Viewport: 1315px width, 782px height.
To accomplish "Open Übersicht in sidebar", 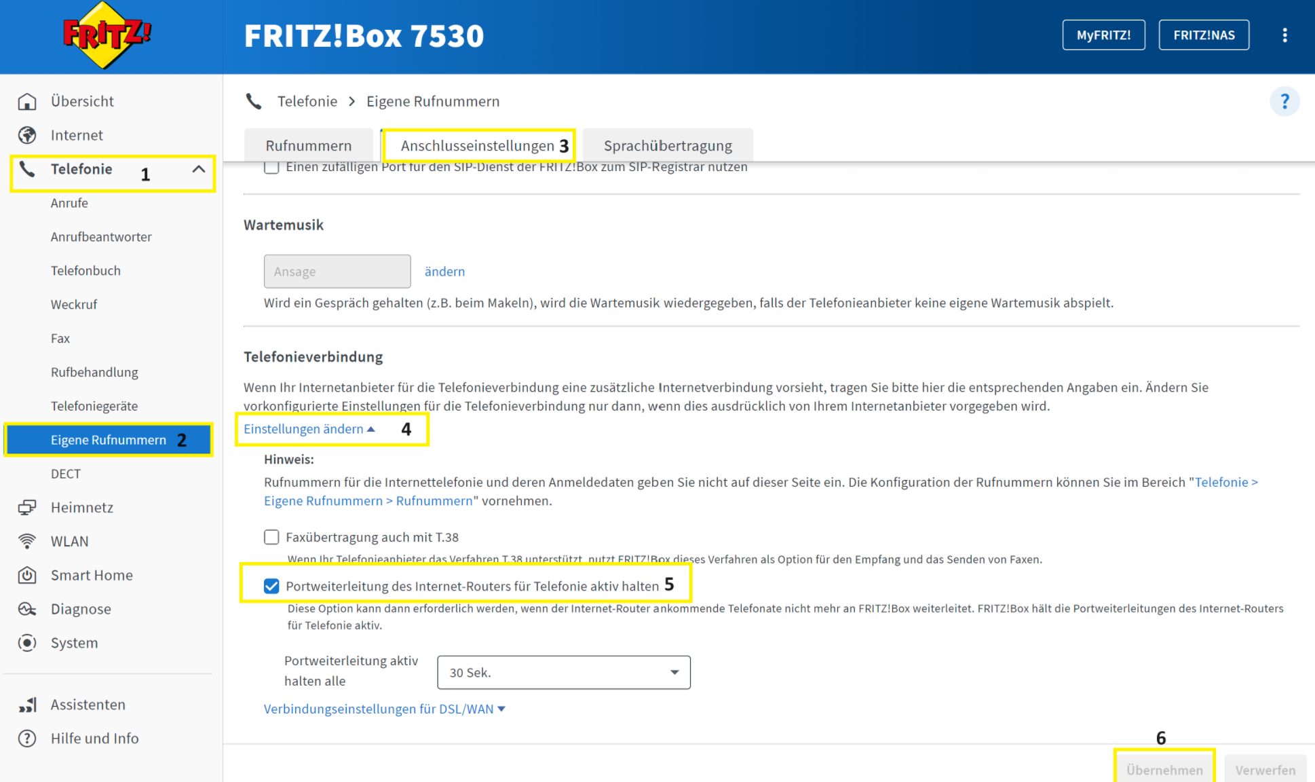I will pos(82,101).
